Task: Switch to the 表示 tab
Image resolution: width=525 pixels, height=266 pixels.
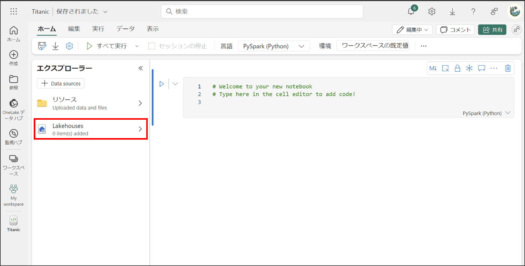Action: coord(153,29)
